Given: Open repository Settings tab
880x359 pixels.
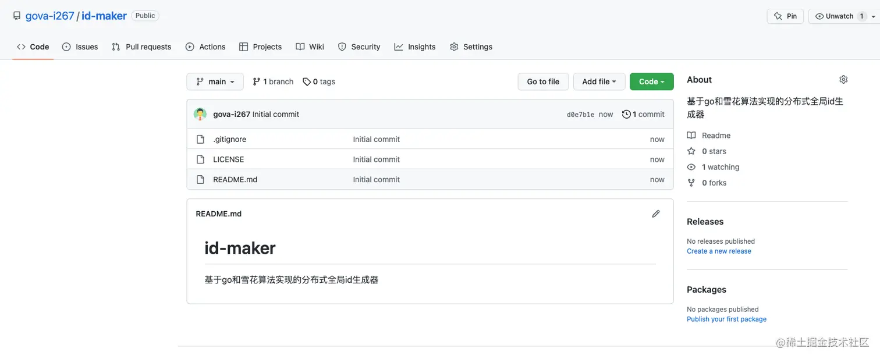Looking at the screenshot, I should point(471,47).
